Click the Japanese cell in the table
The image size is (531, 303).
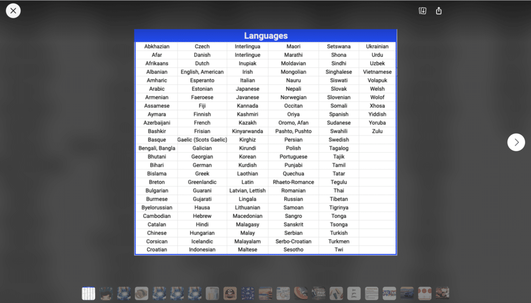[x=247, y=89]
